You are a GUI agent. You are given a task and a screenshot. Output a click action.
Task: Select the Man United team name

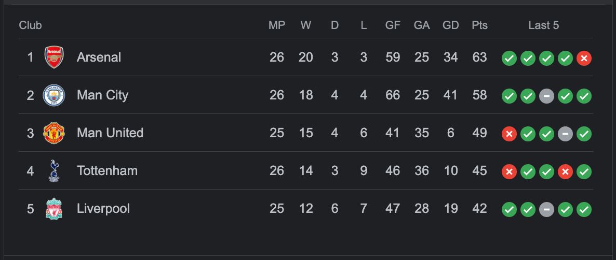(x=110, y=133)
